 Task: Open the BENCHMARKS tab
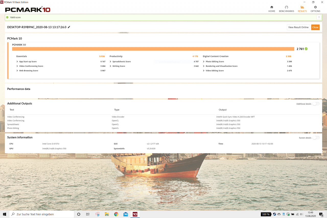pyautogui.click(x=286, y=9)
